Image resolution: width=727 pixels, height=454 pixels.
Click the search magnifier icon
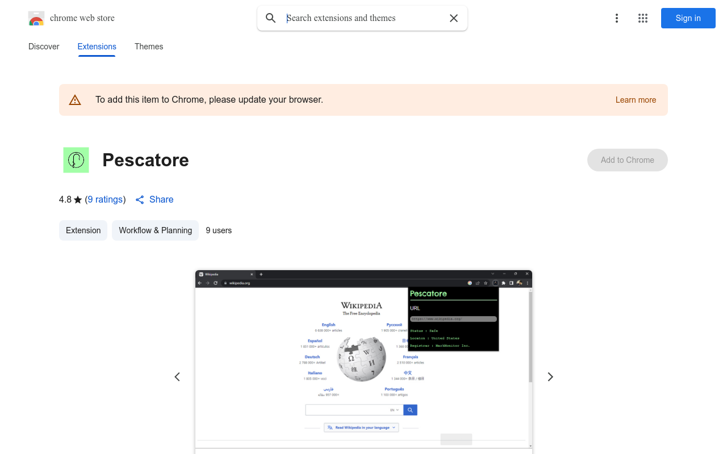point(271,18)
